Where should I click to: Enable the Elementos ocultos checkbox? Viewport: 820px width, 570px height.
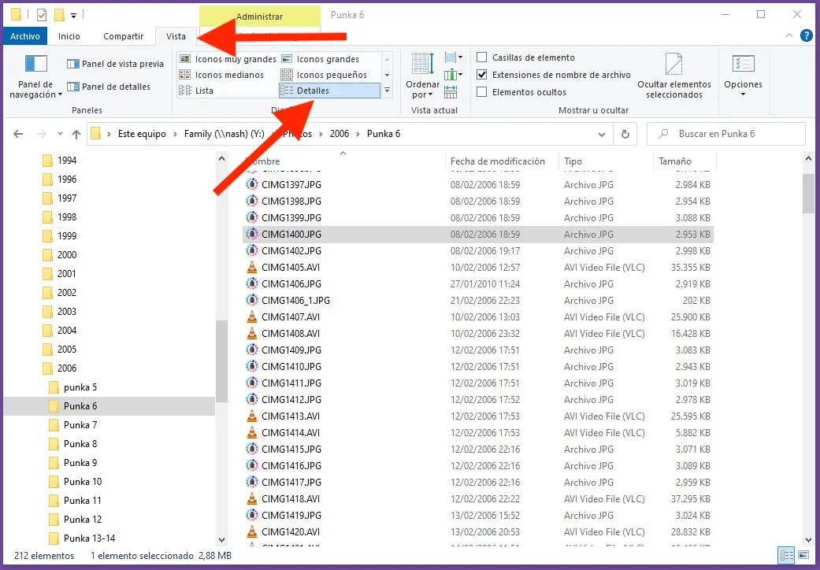click(481, 91)
